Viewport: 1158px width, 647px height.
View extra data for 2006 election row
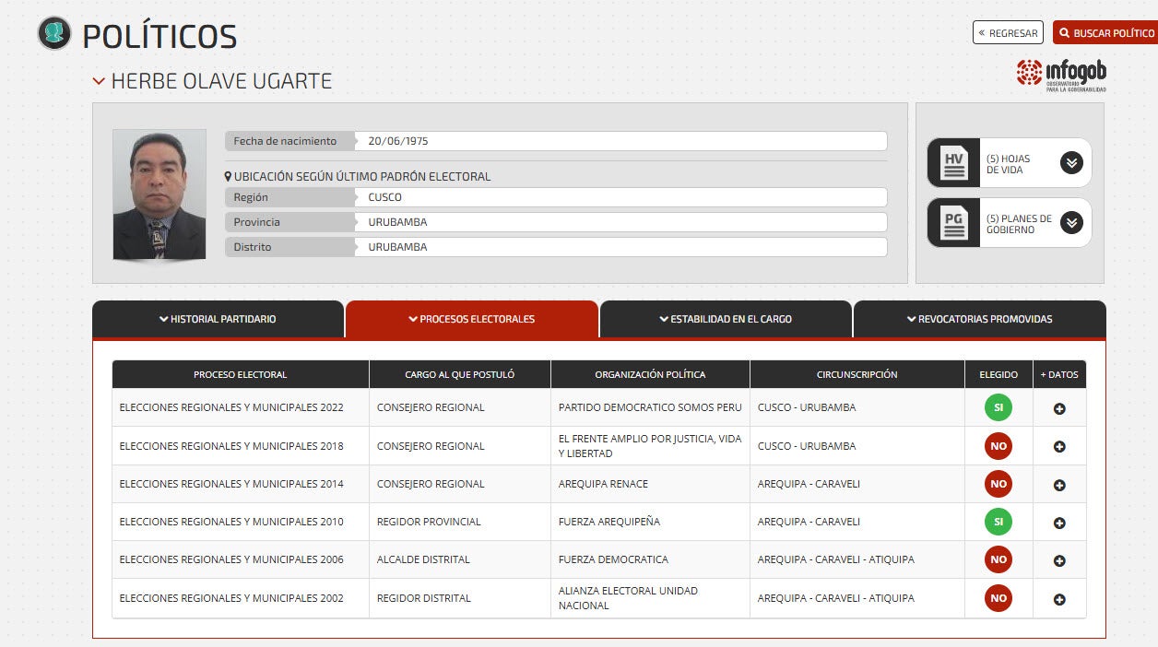click(1059, 560)
